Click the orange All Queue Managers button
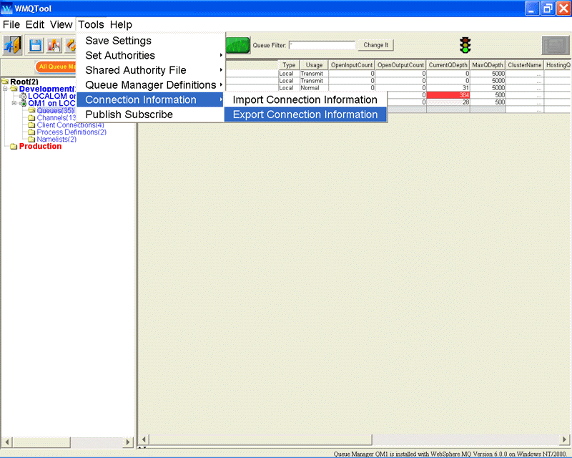572x458 pixels. (x=56, y=67)
